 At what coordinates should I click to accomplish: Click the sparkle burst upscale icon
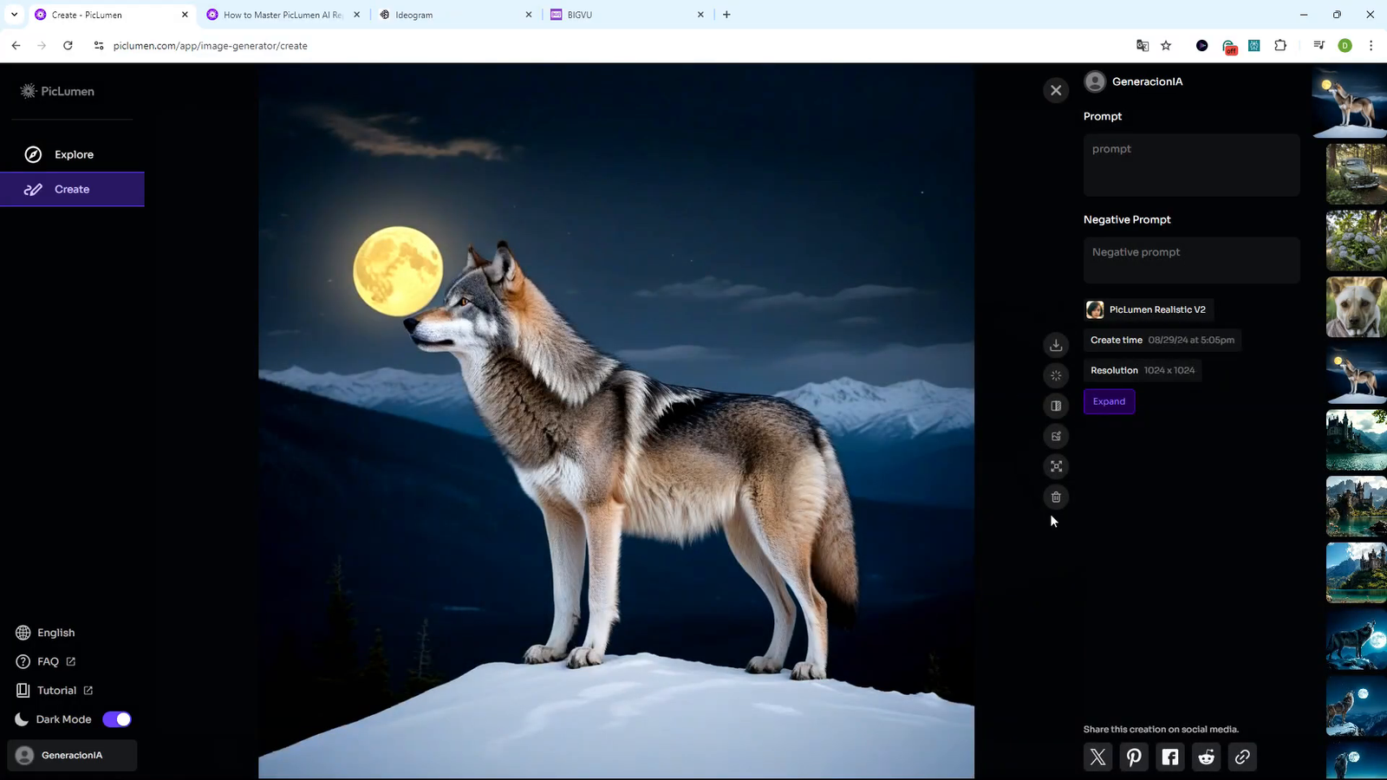point(1056,375)
